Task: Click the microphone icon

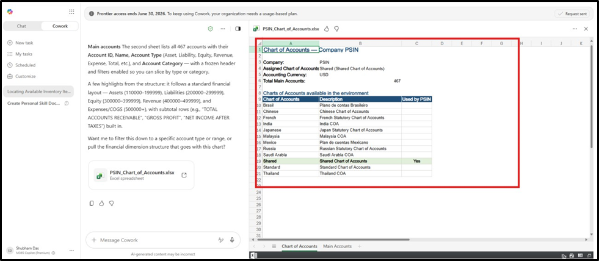Action: [x=232, y=240]
